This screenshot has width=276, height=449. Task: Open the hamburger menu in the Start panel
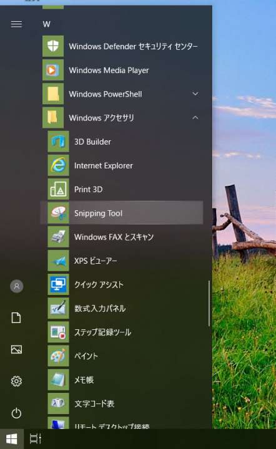click(x=16, y=24)
